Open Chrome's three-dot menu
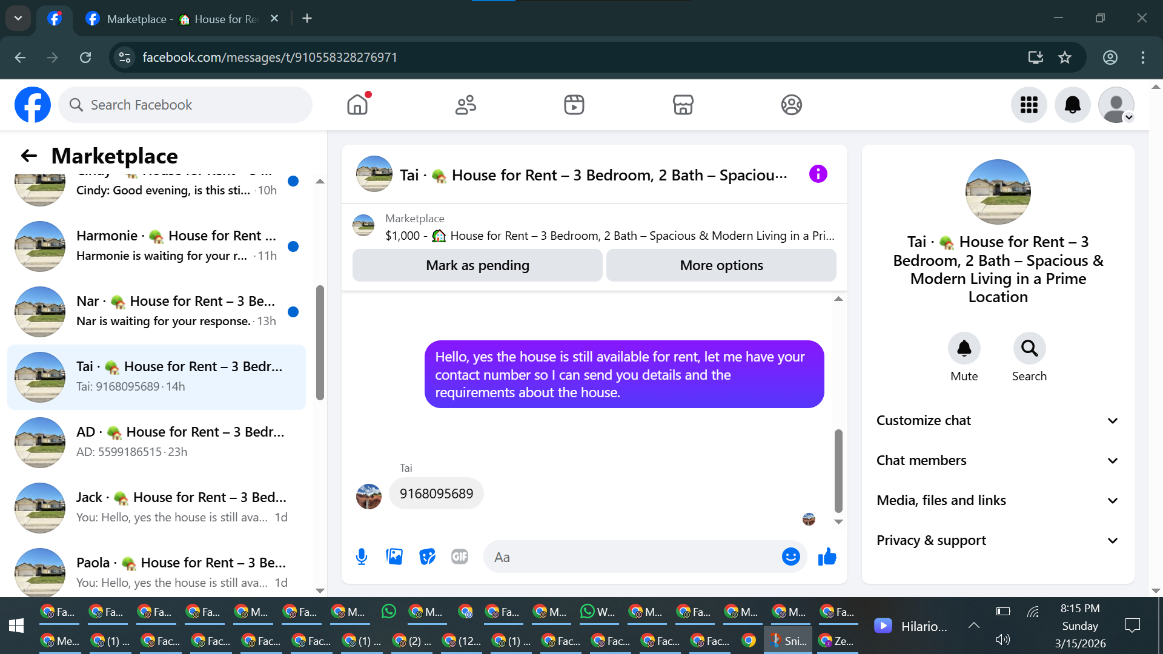This screenshot has width=1163, height=654. (x=1142, y=57)
